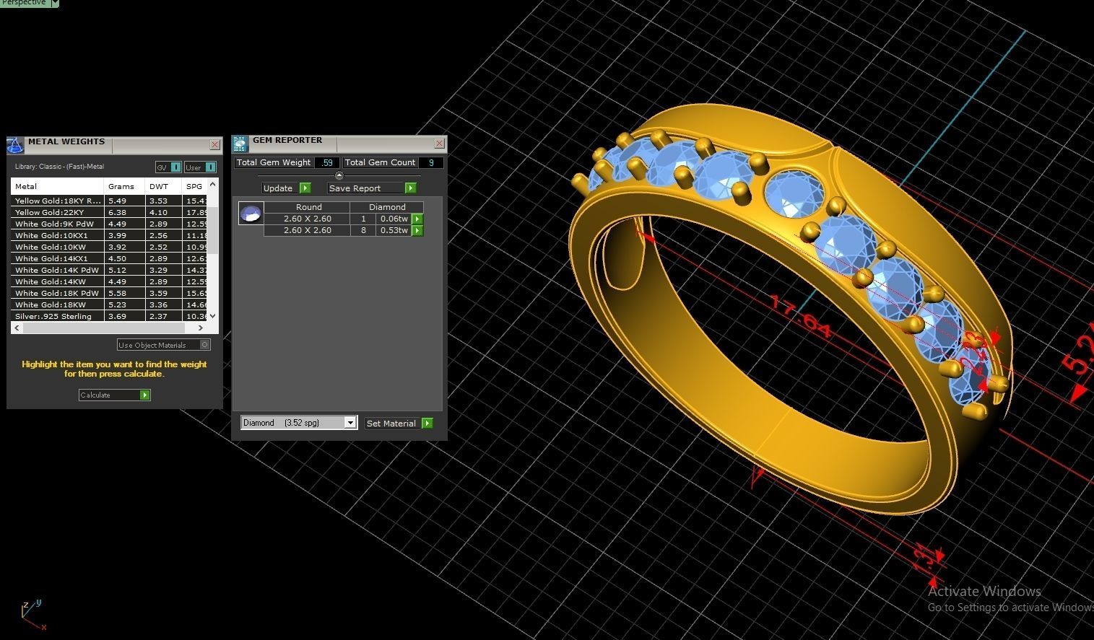This screenshot has height=640, width=1094.
Task: Click the SPG column header
Action: tap(194, 186)
